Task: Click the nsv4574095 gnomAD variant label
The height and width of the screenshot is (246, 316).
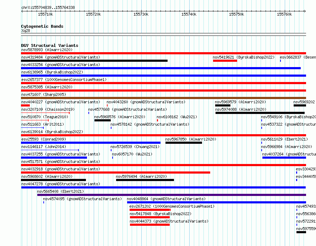Action: coord(82,199)
